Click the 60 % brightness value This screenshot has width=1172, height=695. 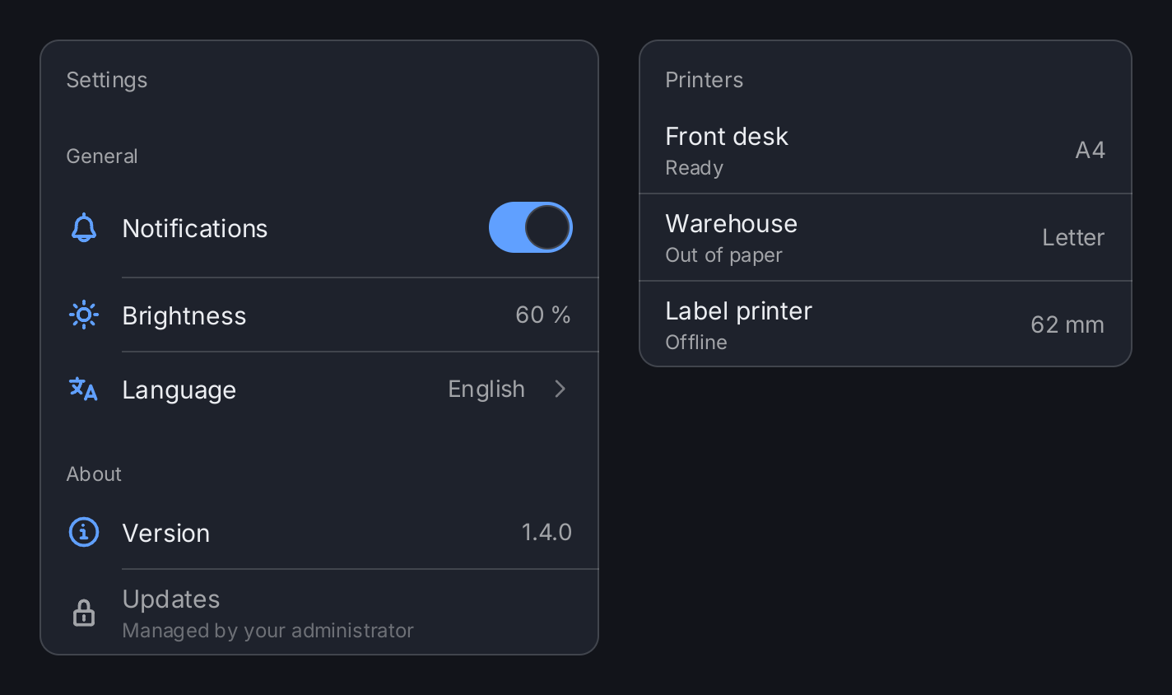[x=543, y=315]
